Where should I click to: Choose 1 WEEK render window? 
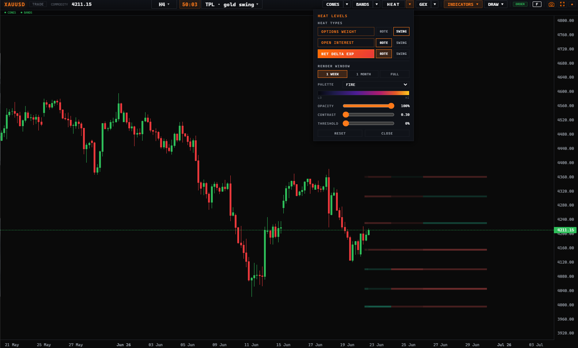332,74
